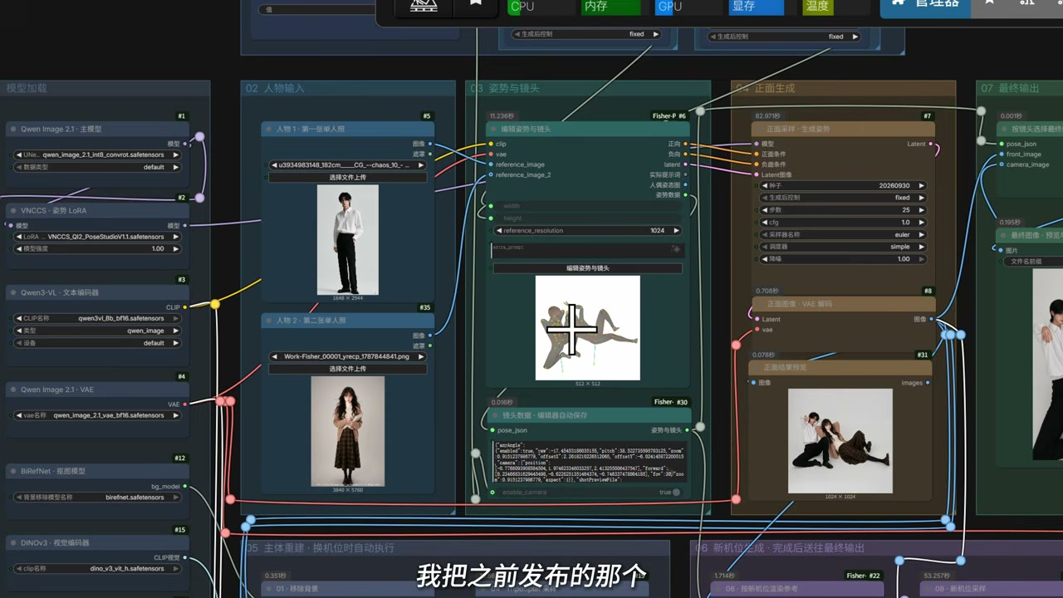Image resolution: width=1063 pixels, height=598 pixels.
Task: Collapse the 正面采样 生成姿势 node dot
Action: (759, 130)
